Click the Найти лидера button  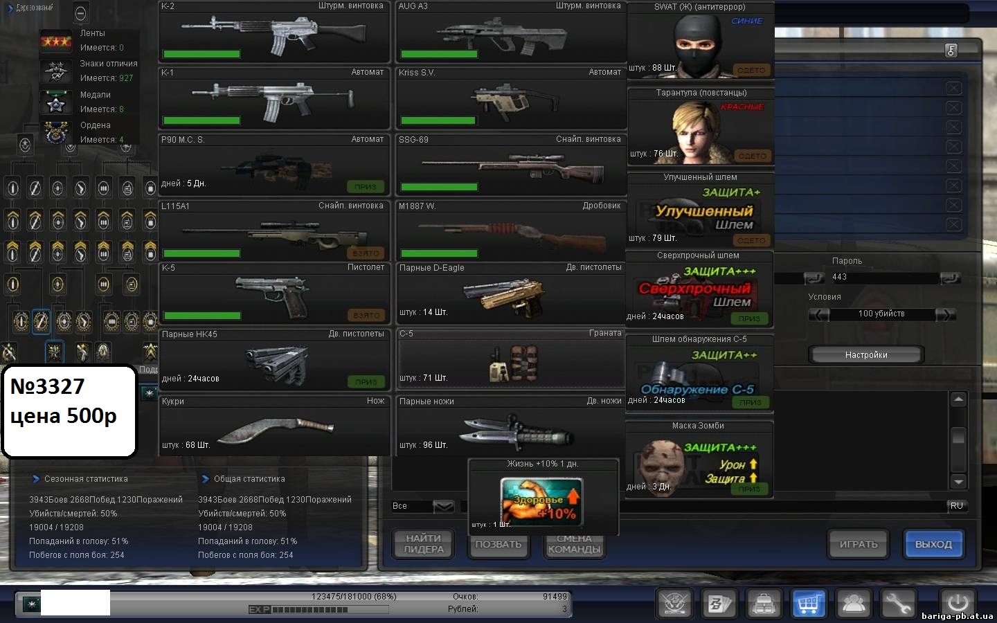click(423, 544)
